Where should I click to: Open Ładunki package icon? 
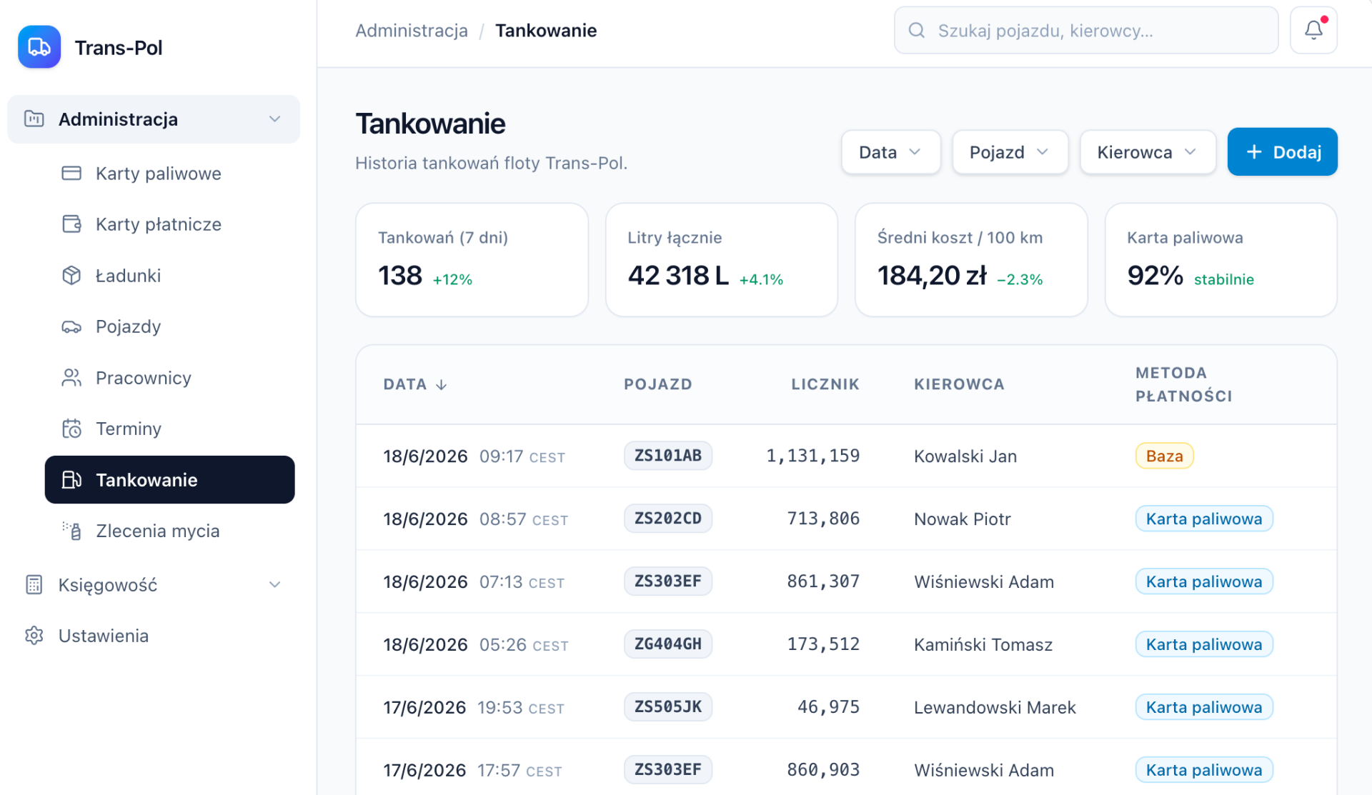coord(71,276)
